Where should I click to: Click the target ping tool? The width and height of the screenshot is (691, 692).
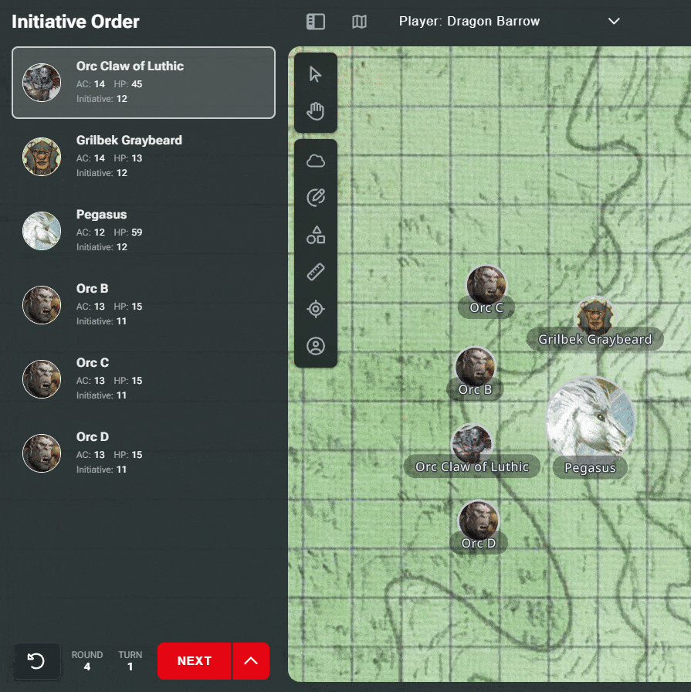pyautogui.click(x=316, y=309)
